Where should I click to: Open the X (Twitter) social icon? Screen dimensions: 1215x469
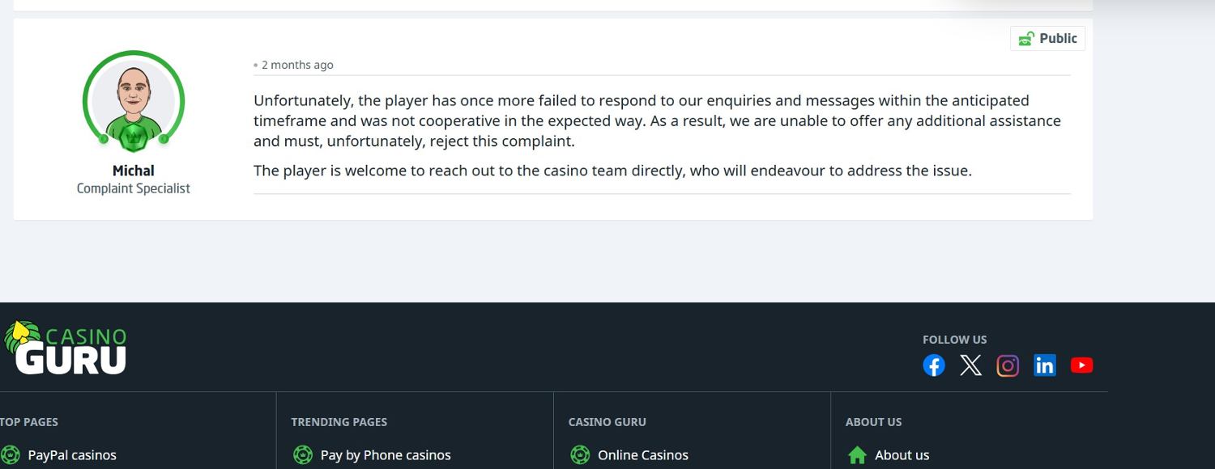pos(970,365)
